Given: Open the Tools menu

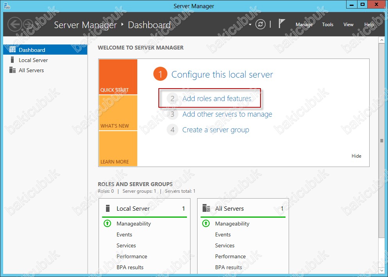Looking at the screenshot, I should (328, 25).
